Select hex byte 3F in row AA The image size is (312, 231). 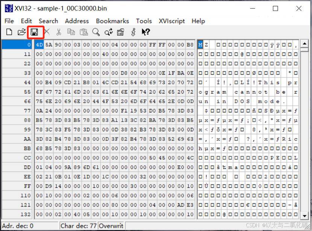pyautogui.click(x=115, y=139)
